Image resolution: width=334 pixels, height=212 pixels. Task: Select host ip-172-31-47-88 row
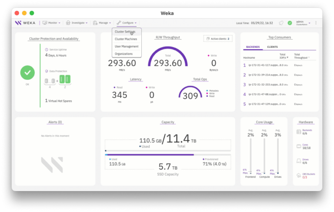click(x=280, y=94)
